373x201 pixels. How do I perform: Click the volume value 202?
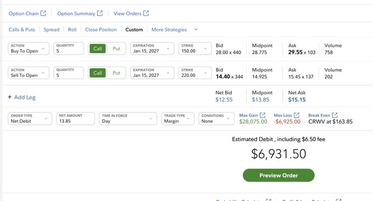[329, 76]
